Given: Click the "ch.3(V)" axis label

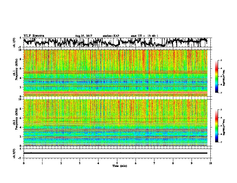Looking at the screenshot, I should point(14,154).
